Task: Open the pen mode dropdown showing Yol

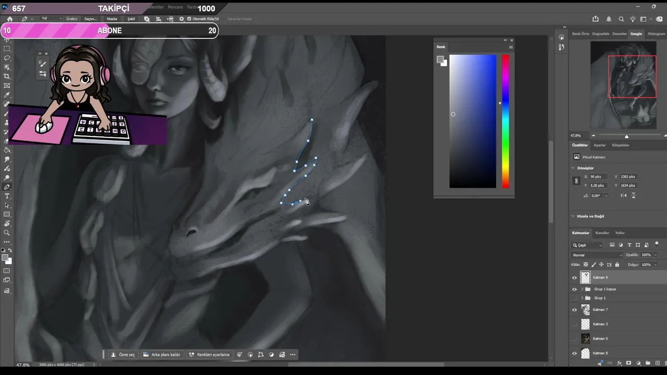Action: click(x=51, y=19)
